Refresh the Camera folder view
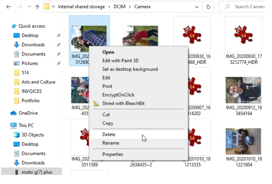This screenshot has height=184, width=272. click(208, 7)
